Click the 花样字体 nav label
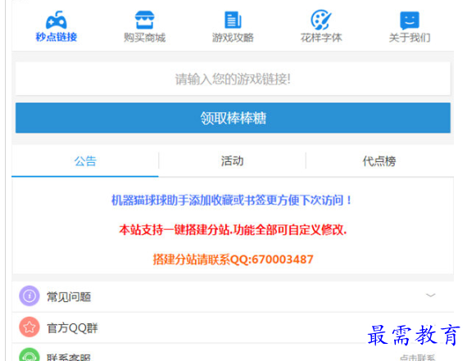Image resolution: width=467 pixels, height=361 pixels. pos(321,38)
